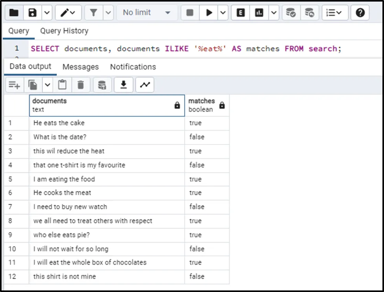This screenshot has width=384, height=292.
Task: Switch to the Query History tab
Action: pyautogui.click(x=64, y=31)
